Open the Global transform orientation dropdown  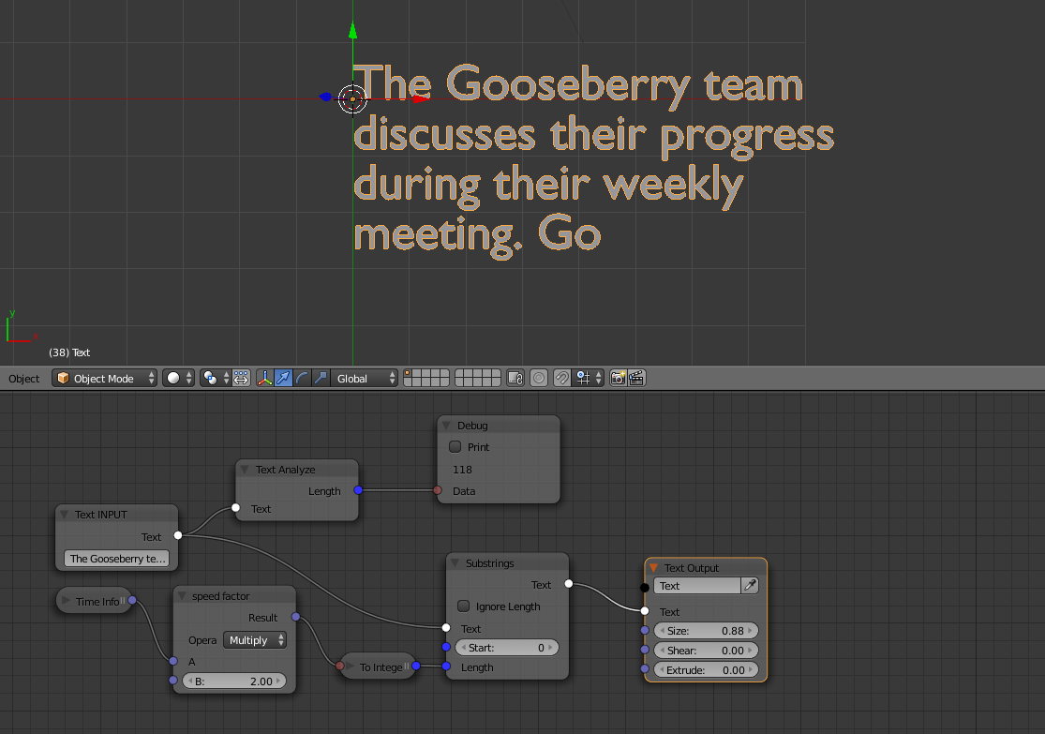pos(365,379)
